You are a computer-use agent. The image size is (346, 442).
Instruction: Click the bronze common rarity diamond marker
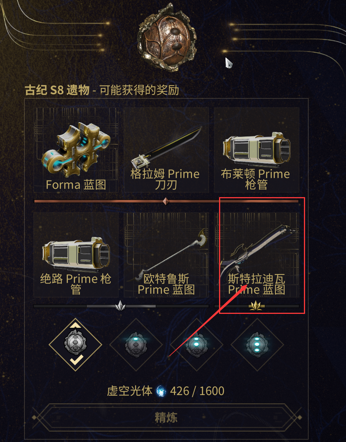[x=166, y=201]
